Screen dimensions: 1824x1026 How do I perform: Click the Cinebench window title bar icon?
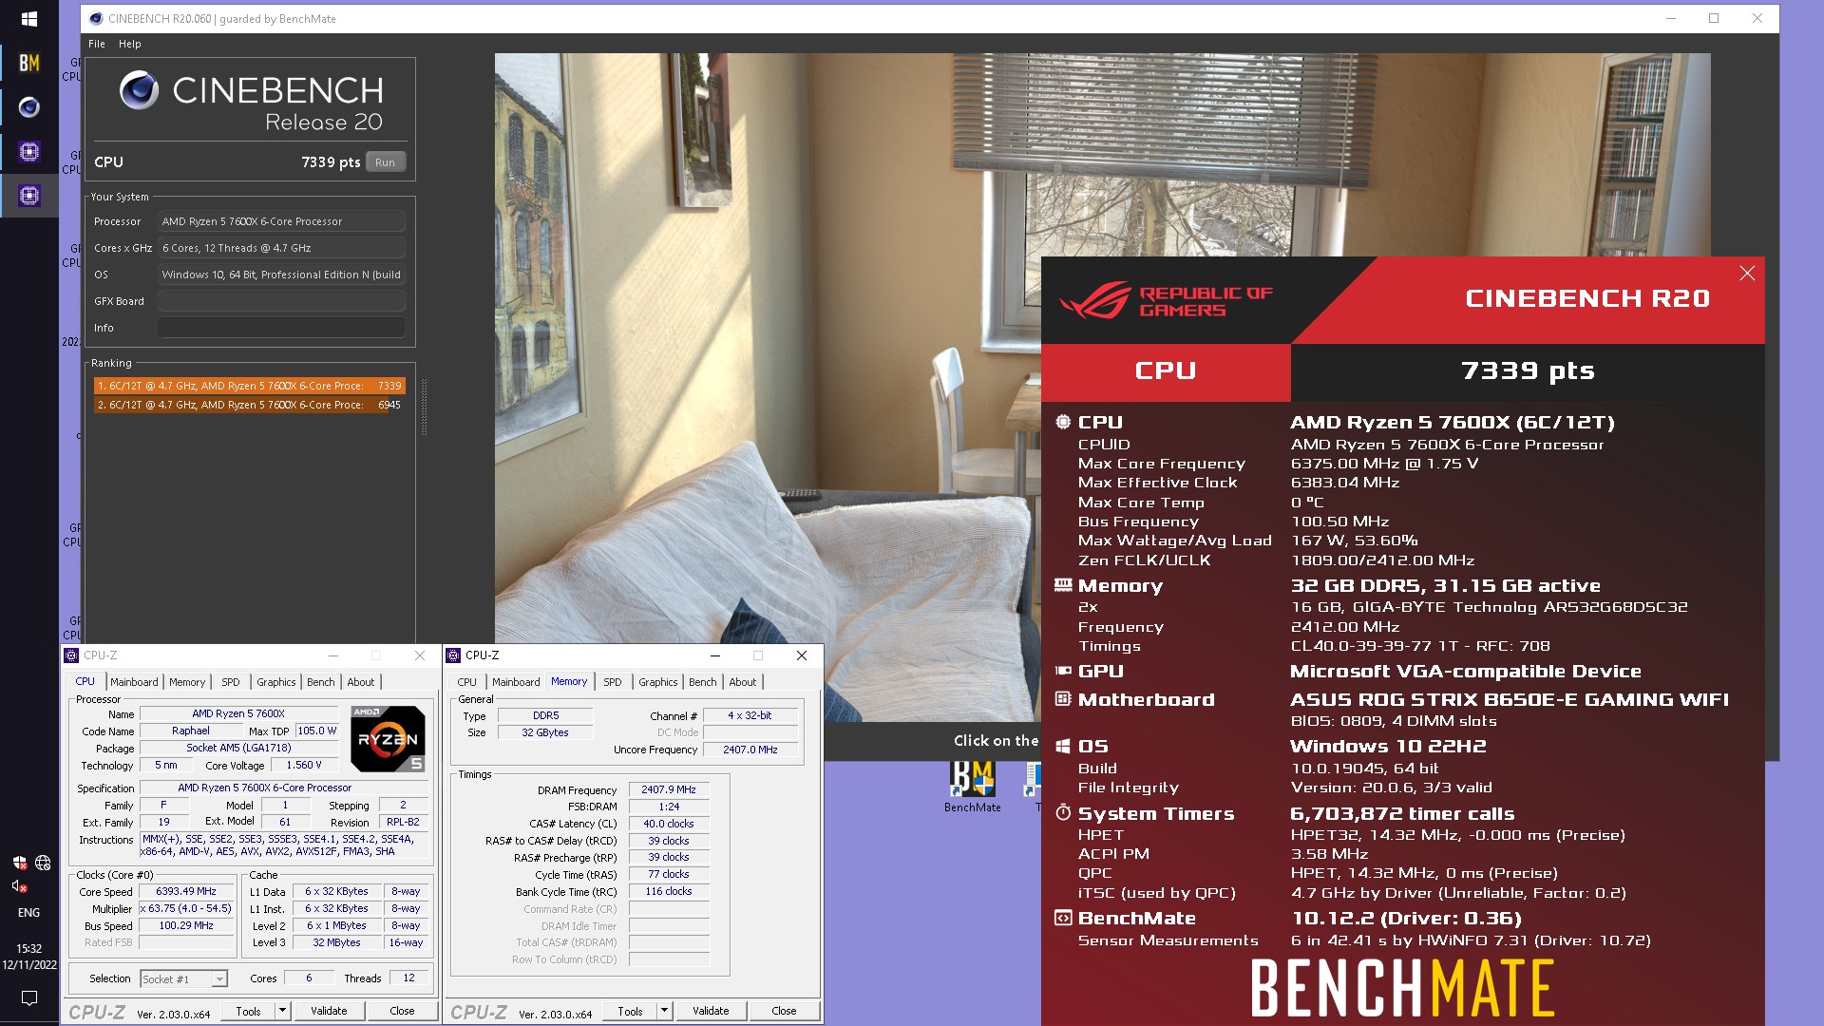pyautogui.click(x=94, y=18)
